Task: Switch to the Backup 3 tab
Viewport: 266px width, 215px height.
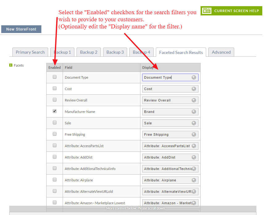Action: click(115, 52)
